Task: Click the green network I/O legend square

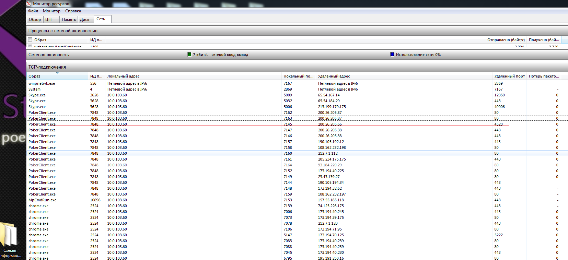Action: [189, 54]
